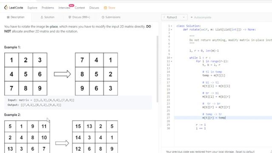Image resolution: width=272 pixels, height=153 pixels.
Task: Open the Interview menu item
Action: click(64, 8)
